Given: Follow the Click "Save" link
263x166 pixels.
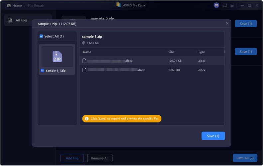Looking at the screenshot, I should (98, 119).
